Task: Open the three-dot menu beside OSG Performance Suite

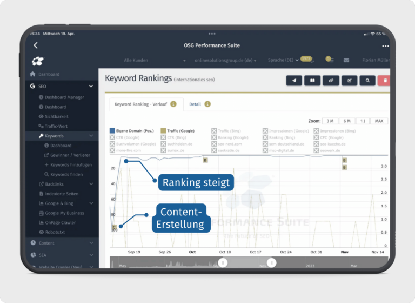Action: click(385, 46)
